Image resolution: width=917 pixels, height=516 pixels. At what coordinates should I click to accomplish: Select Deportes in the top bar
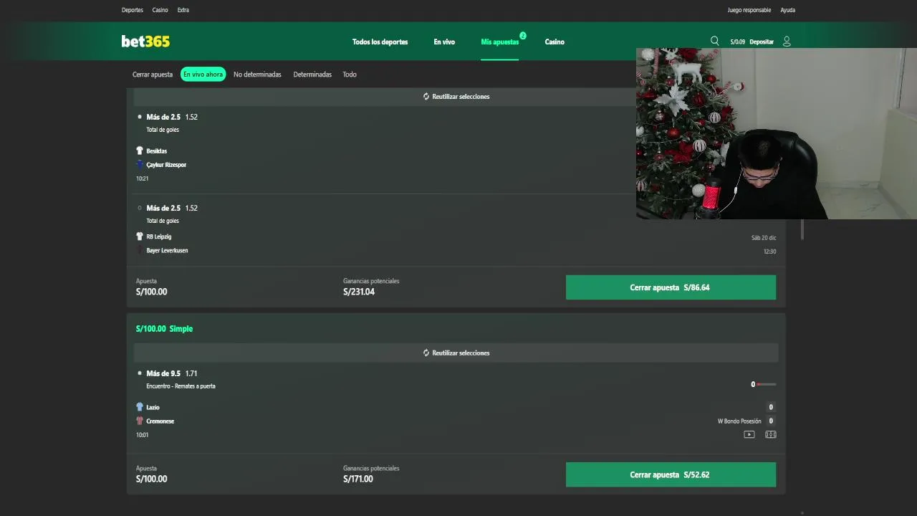[133, 10]
